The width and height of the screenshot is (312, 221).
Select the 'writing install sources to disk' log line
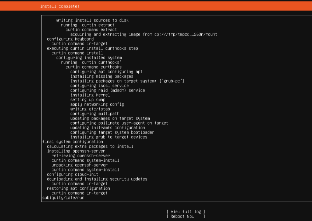point(92,20)
